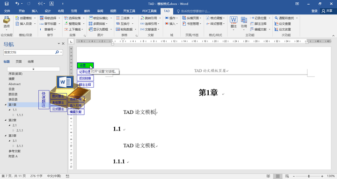The height and width of the screenshot is (179, 337).
Task: Click the large 题注 W icon
Action: click(x=234, y=20)
